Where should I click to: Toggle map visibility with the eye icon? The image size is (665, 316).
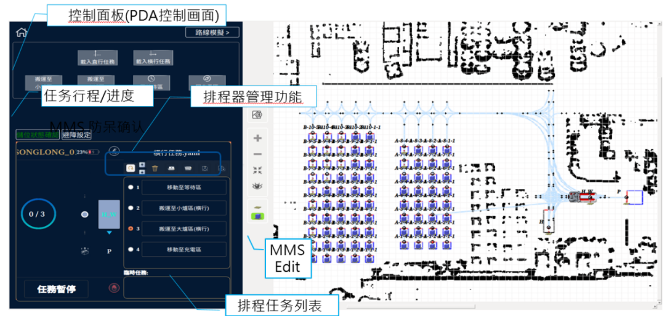pos(258,186)
